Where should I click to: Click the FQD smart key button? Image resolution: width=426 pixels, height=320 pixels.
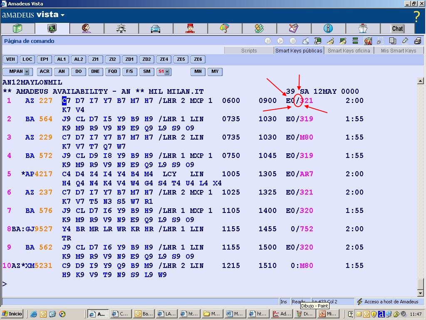(x=112, y=72)
